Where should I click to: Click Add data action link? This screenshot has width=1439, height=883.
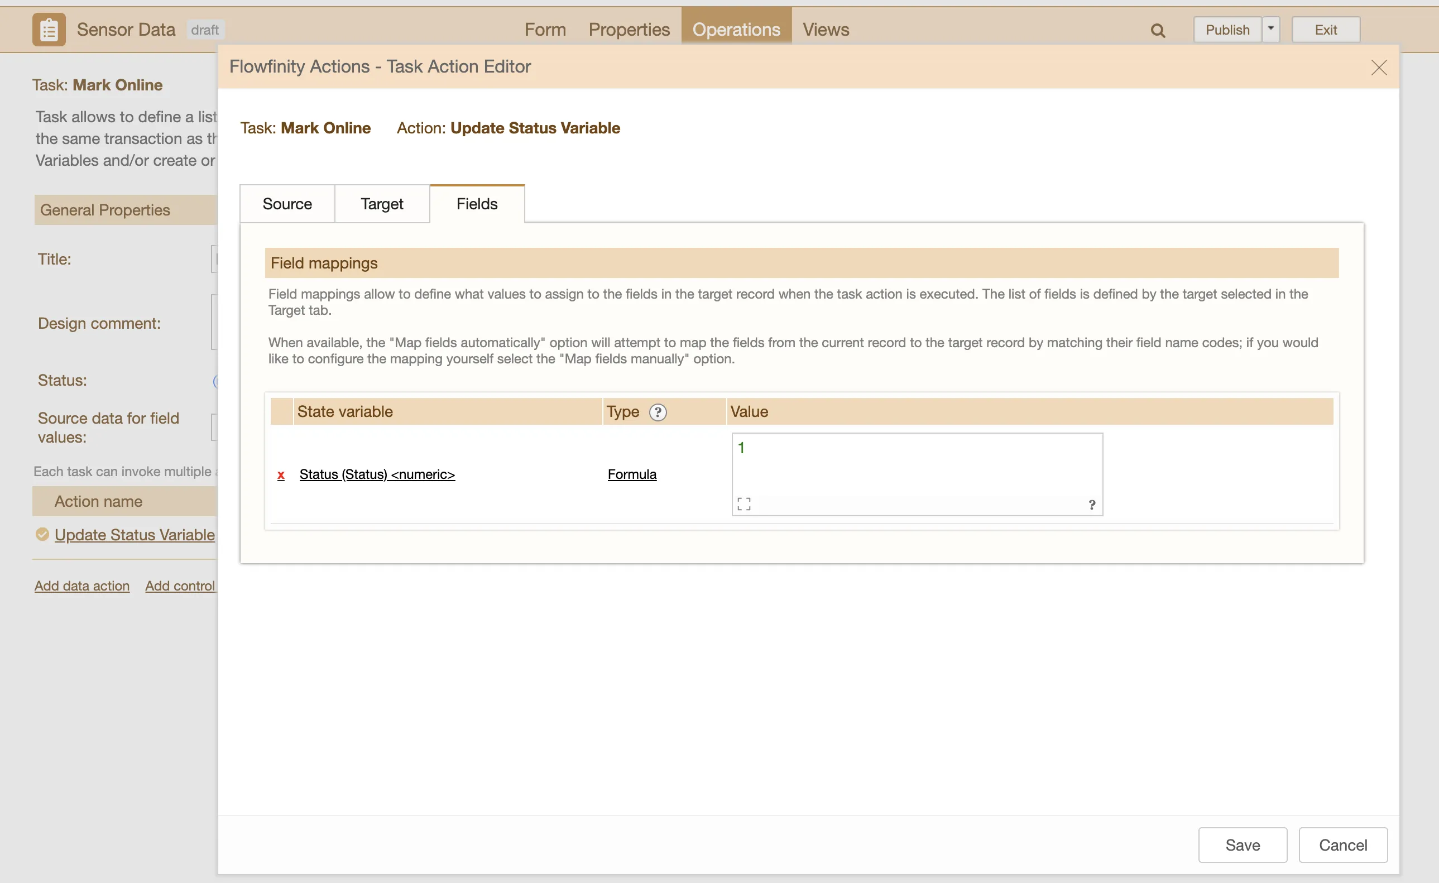pyautogui.click(x=81, y=586)
